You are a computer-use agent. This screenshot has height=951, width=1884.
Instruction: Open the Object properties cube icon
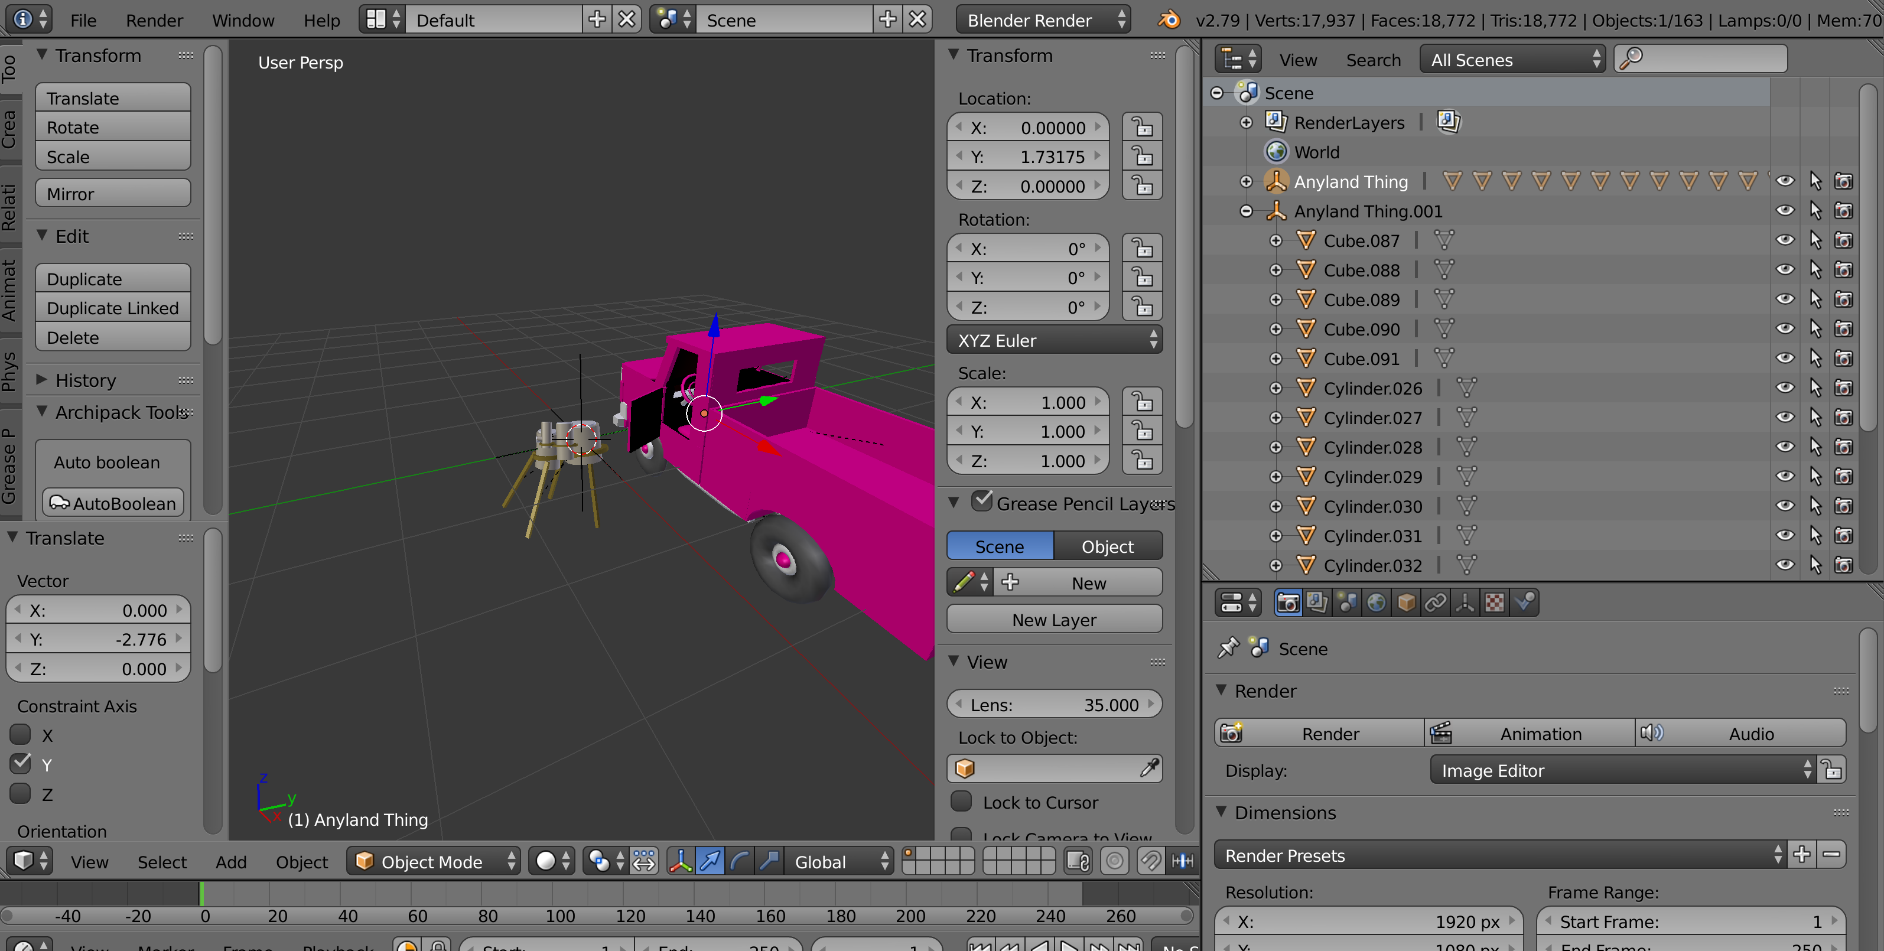1405,603
